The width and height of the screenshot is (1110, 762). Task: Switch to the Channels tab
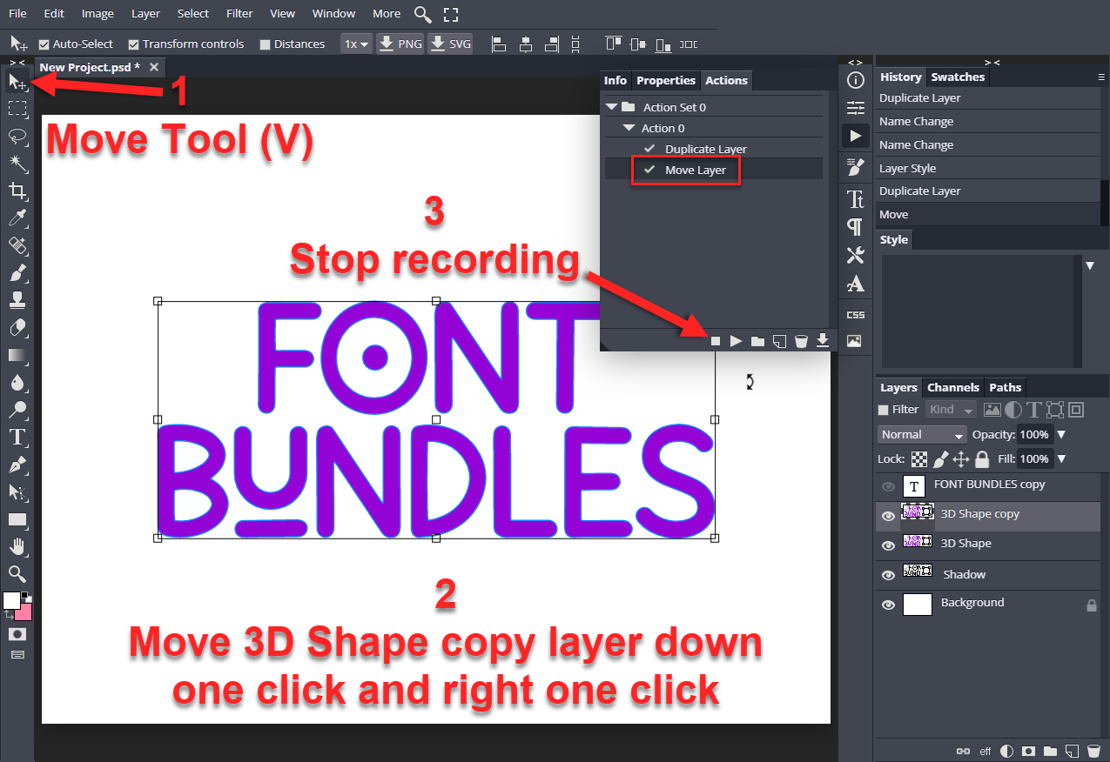[x=953, y=387]
